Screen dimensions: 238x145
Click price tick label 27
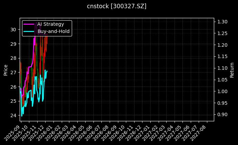pos(13,72)
